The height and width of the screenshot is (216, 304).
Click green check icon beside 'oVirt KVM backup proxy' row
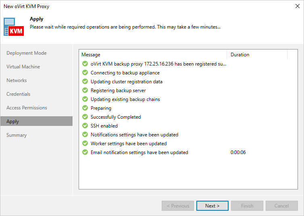[85, 64]
